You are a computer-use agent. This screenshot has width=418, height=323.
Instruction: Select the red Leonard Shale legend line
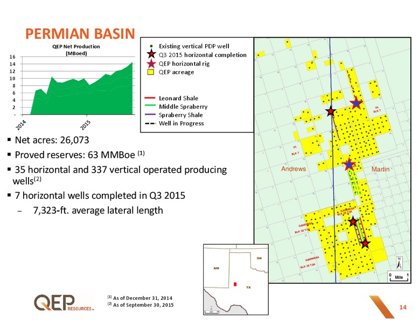(x=150, y=98)
